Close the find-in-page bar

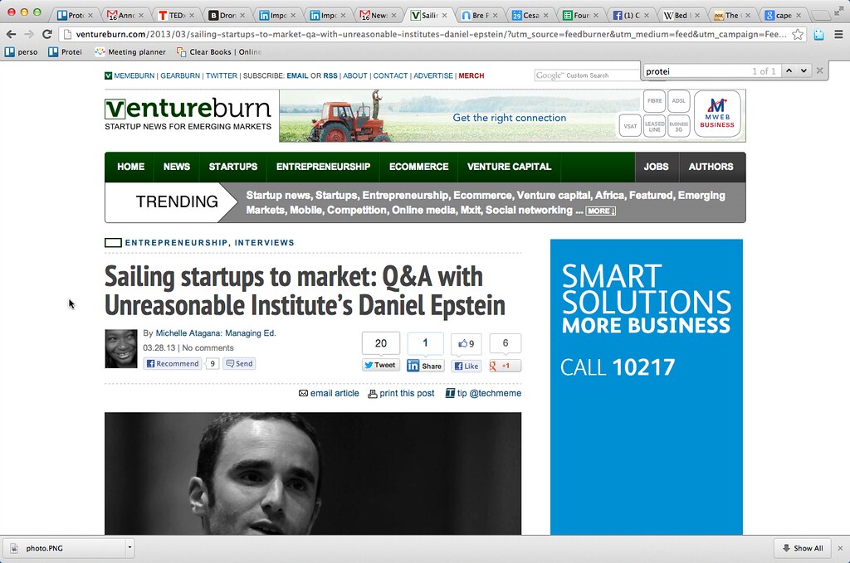tap(820, 71)
